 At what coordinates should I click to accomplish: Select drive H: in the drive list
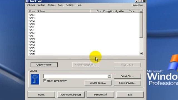32,24
